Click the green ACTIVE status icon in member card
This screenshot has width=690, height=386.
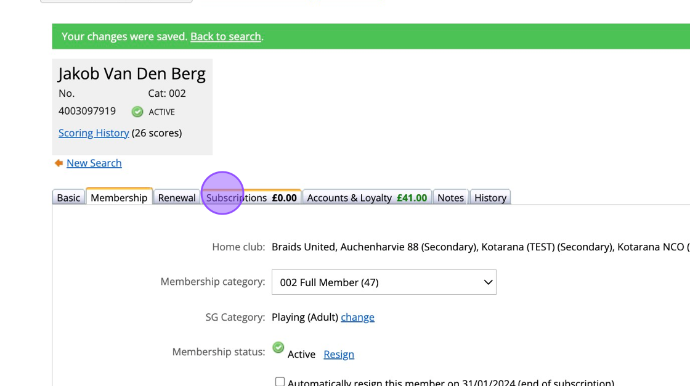pyautogui.click(x=137, y=112)
